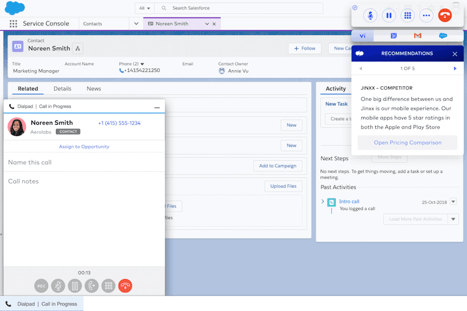Viewport: 467px width, 311px height.
Task: Put the call on hold in the Dialpad panel
Action: pyautogui.click(x=75, y=286)
